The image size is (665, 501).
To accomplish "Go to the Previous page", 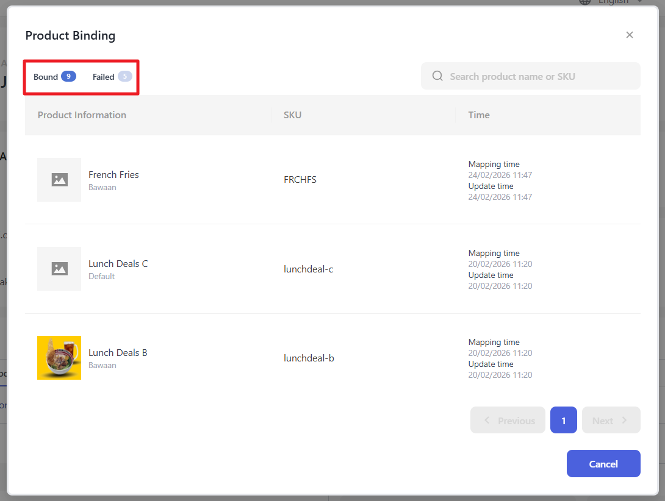I will 508,421.
